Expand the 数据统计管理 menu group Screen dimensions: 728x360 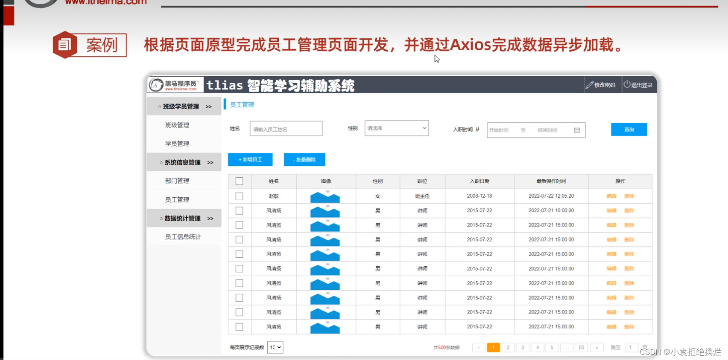point(184,218)
